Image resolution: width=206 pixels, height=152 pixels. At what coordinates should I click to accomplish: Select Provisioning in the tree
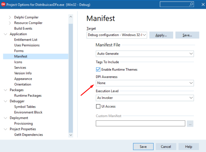(24, 124)
